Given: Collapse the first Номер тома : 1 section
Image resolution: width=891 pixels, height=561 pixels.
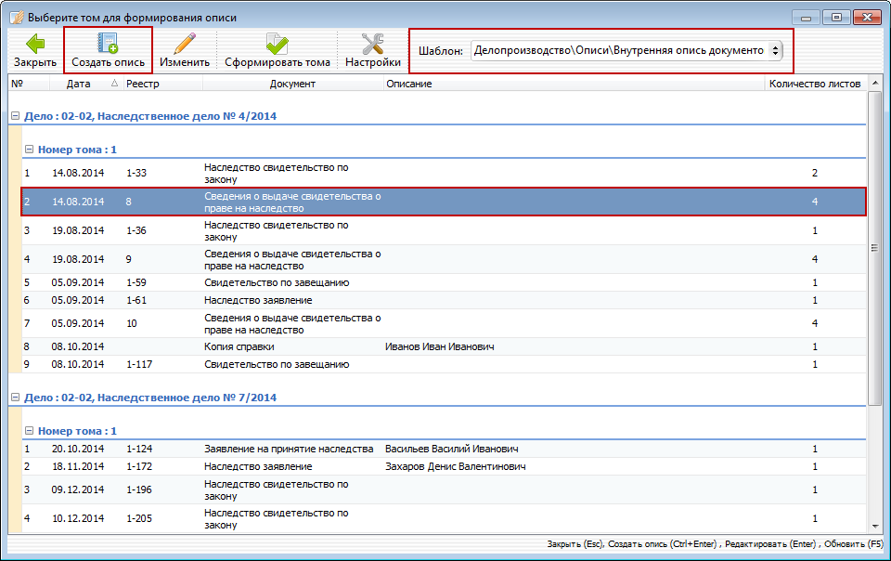Looking at the screenshot, I should click(29, 149).
